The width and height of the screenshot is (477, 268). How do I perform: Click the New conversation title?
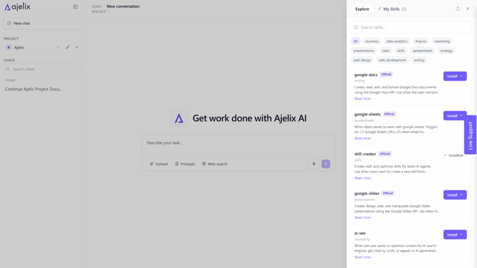[123, 6]
